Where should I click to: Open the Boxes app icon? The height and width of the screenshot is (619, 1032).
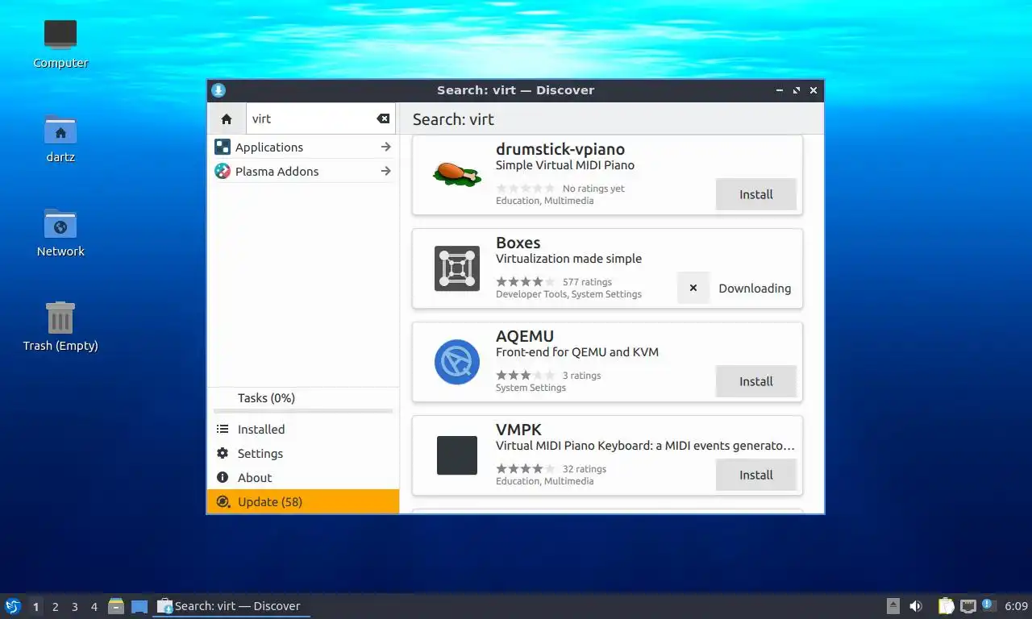coord(457,268)
